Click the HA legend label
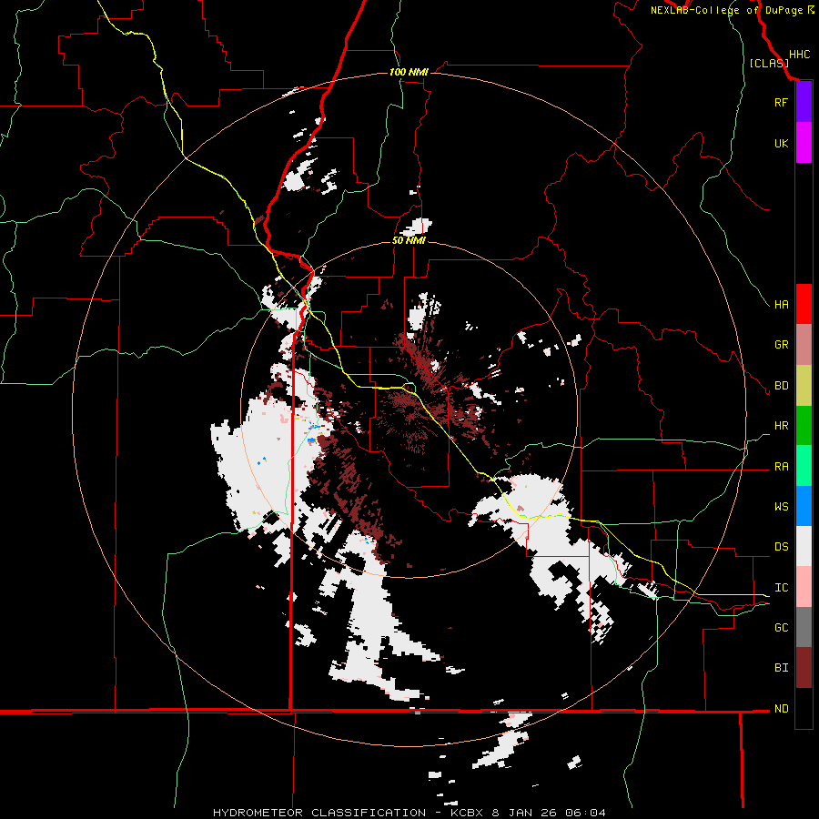 [x=781, y=305]
